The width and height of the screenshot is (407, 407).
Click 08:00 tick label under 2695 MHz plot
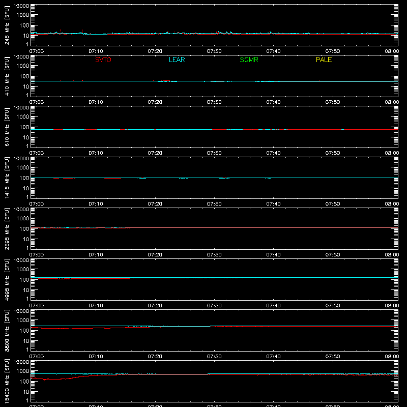[392, 255]
